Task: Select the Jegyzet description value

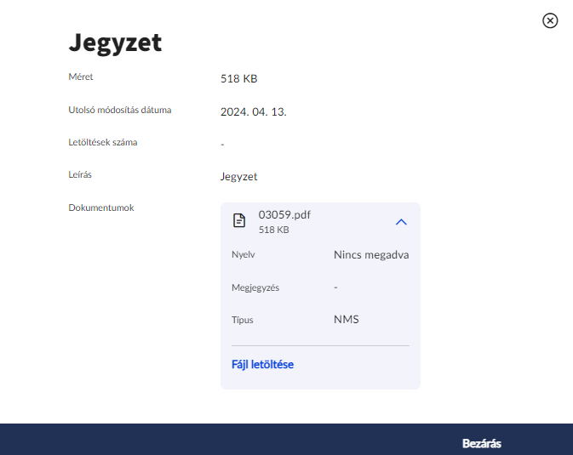Action: click(x=238, y=177)
